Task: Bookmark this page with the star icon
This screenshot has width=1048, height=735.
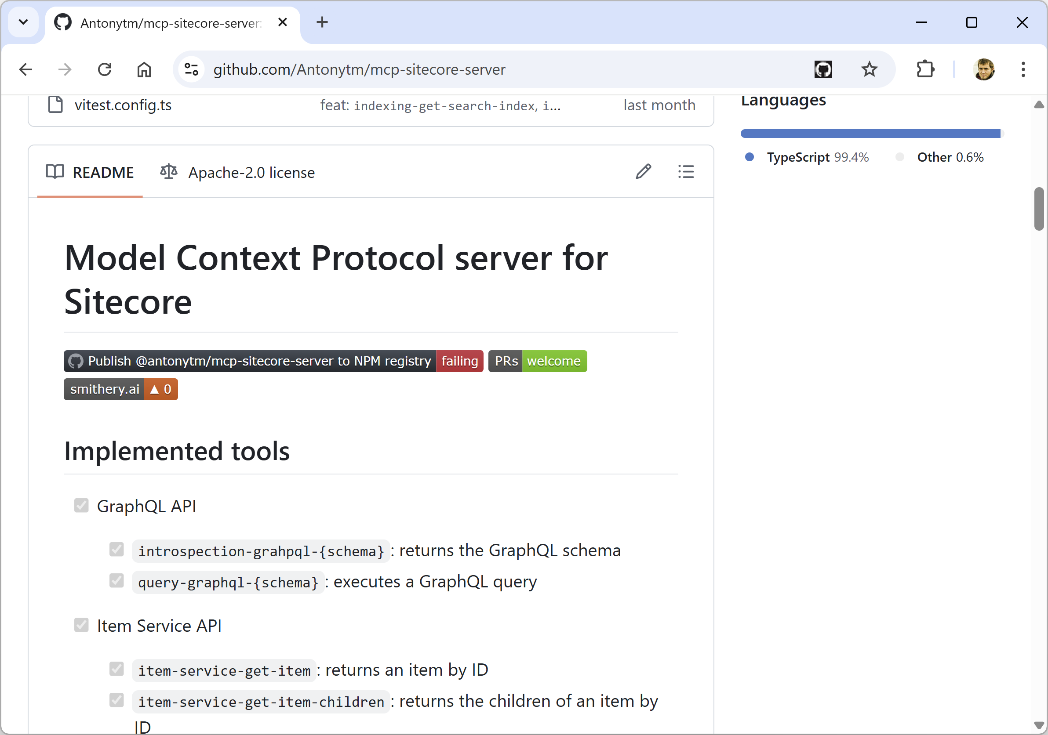Action: click(x=869, y=69)
